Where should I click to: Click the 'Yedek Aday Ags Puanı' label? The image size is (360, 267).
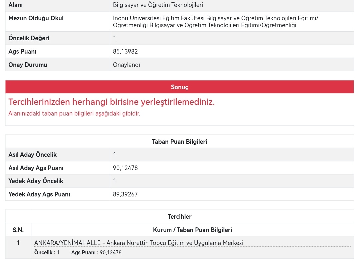pyautogui.click(x=39, y=194)
